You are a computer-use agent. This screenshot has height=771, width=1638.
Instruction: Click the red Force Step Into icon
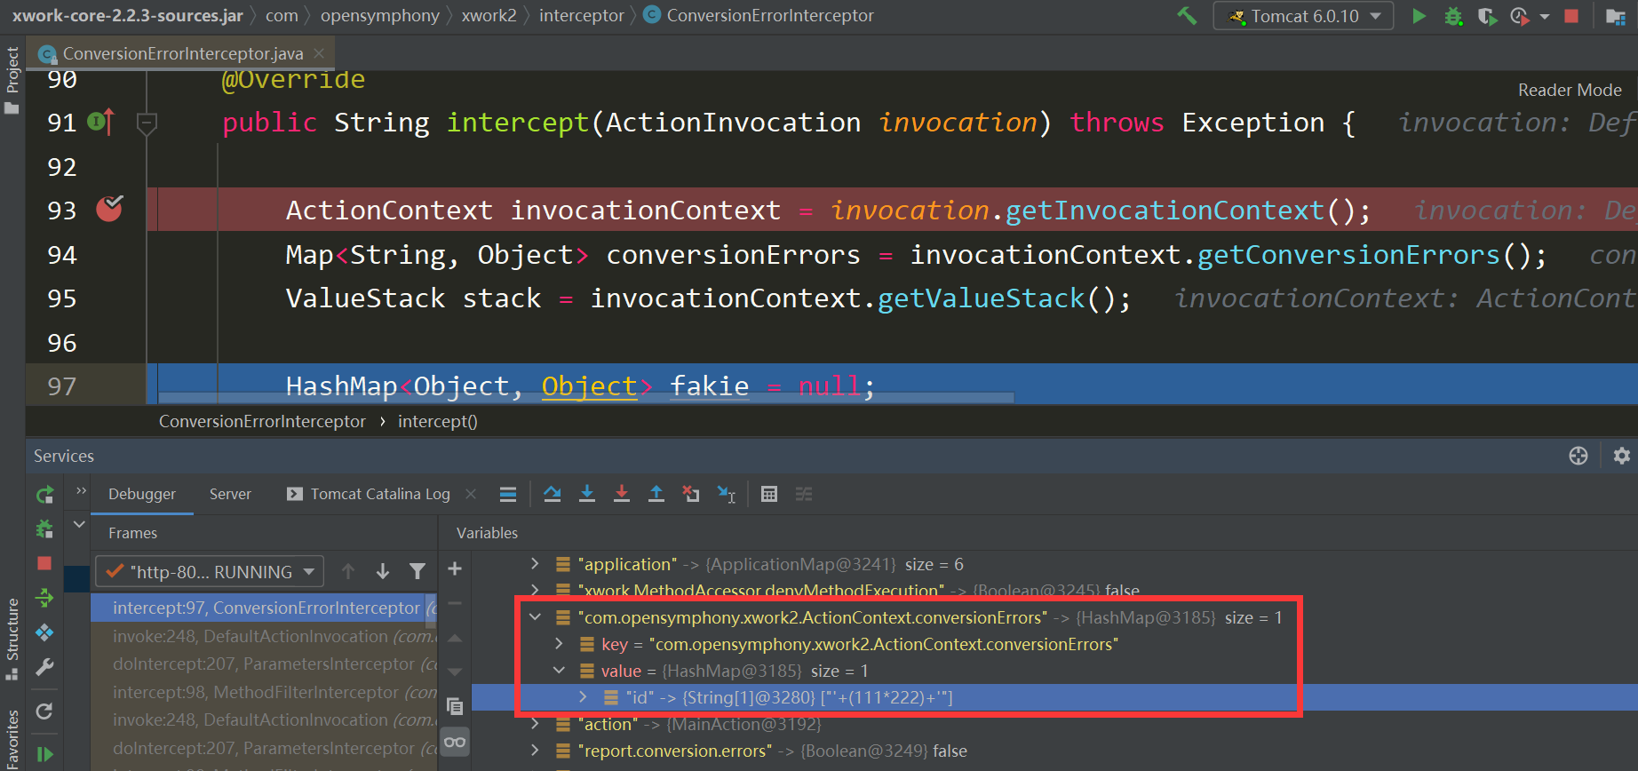tap(622, 494)
